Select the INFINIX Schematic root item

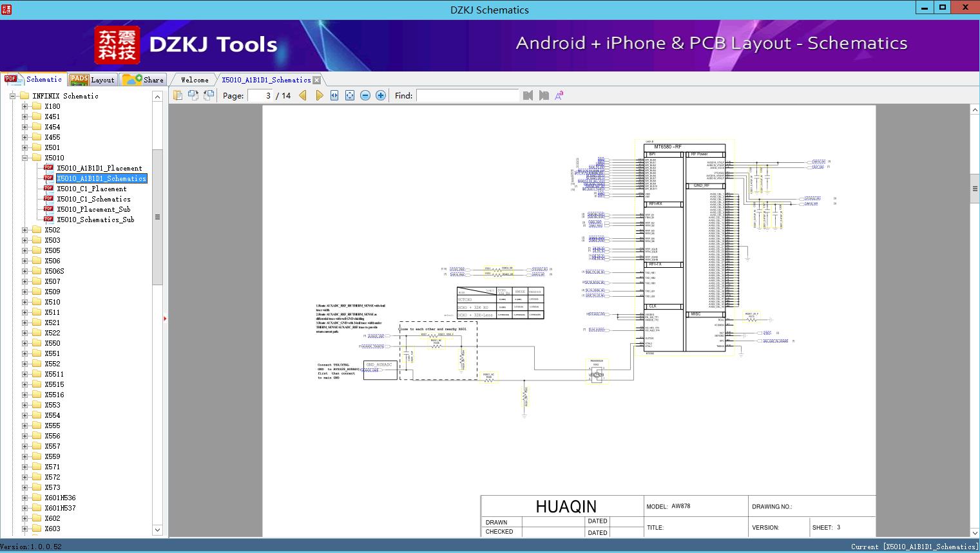(65, 96)
